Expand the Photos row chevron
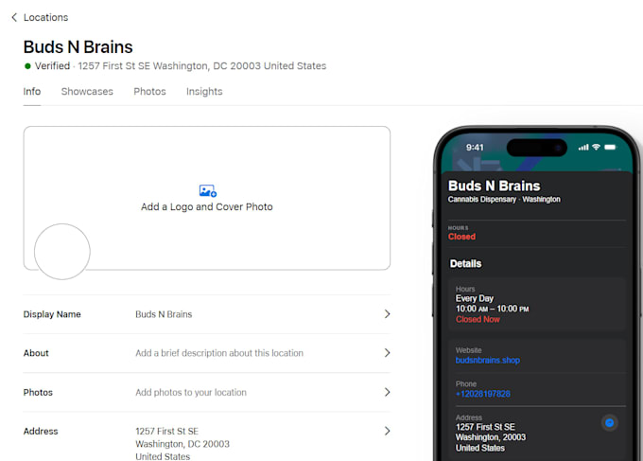Screen dimensions: 643x461 [387, 392]
